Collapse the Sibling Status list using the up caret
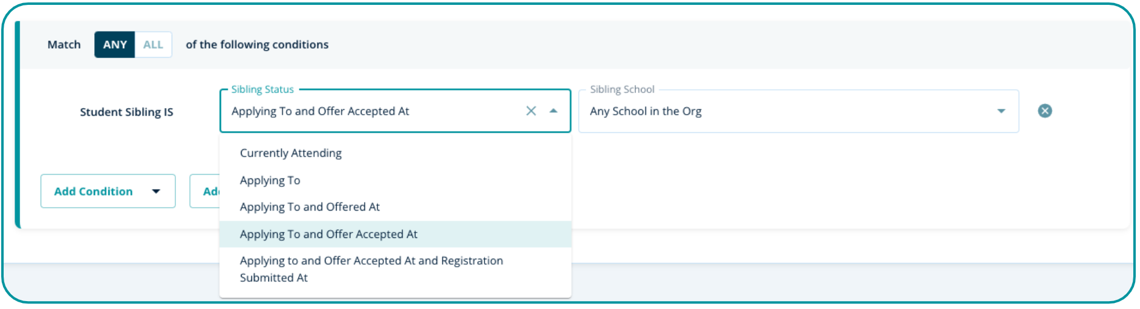1140x309 pixels. (553, 110)
